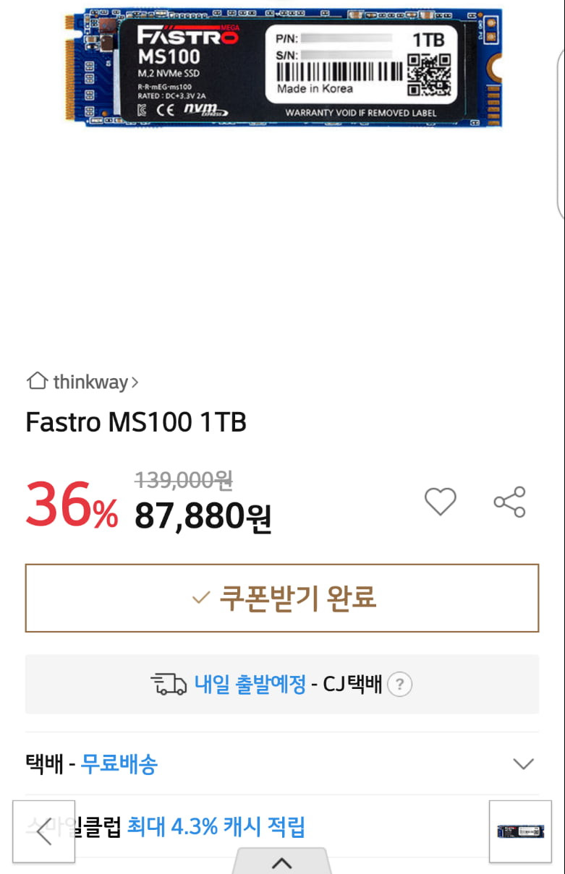Select the SSD thumbnail in the corner

[x=520, y=831]
